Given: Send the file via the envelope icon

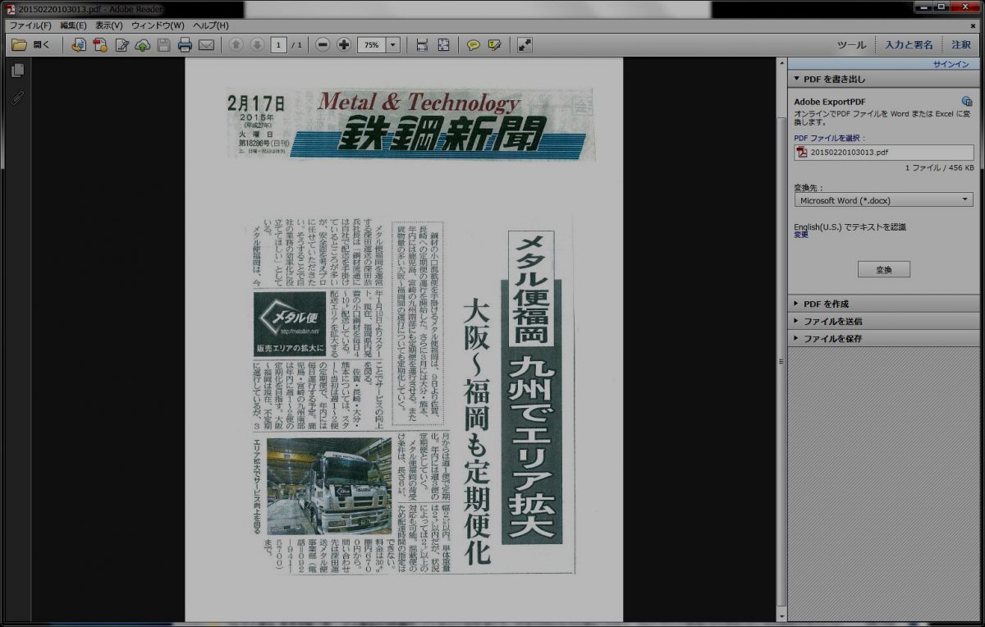Looking at the screenshot, I should click(x=206, y=45).
